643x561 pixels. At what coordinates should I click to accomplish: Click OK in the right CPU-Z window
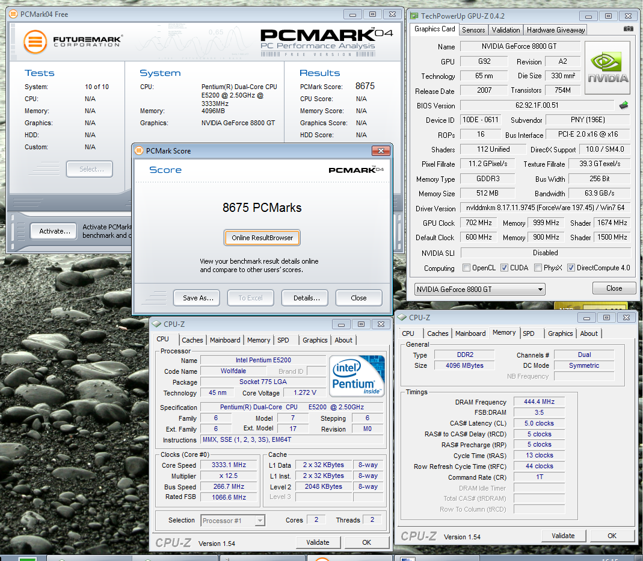(x=612, y=536)
